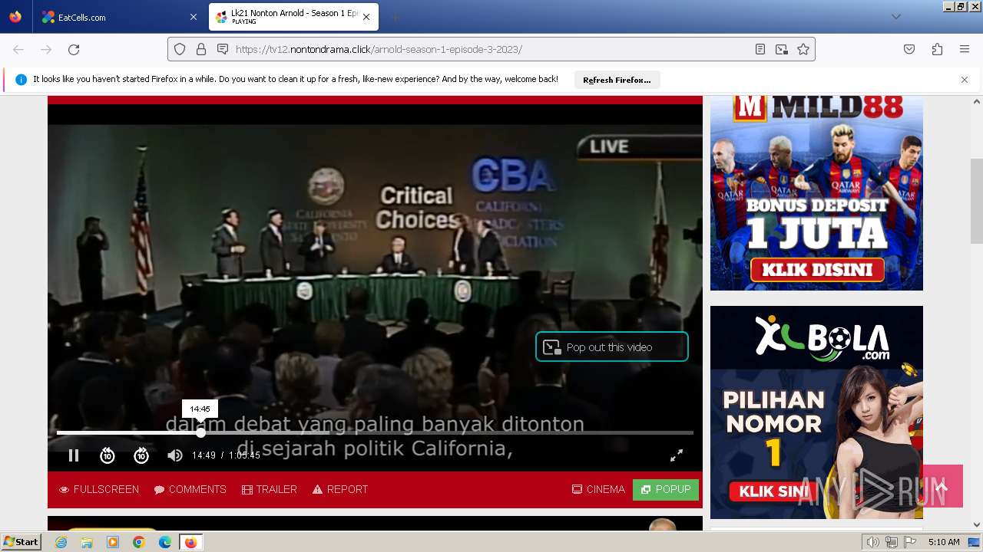983x552 pixels.
Task: Open Action Center flag icon
Action: point(910,542)
